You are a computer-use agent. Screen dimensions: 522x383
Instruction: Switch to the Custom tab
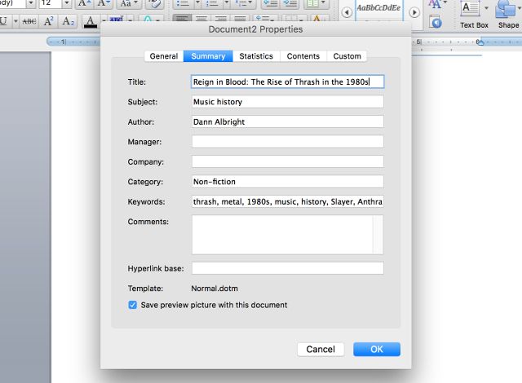(347, 56)
